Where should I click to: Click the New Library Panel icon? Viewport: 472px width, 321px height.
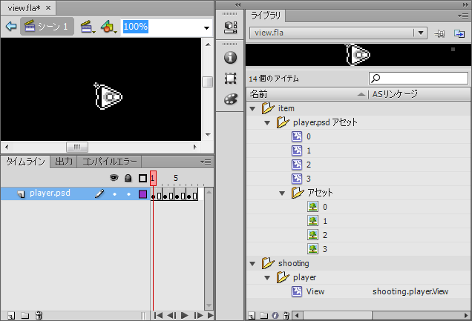point(459,33)
